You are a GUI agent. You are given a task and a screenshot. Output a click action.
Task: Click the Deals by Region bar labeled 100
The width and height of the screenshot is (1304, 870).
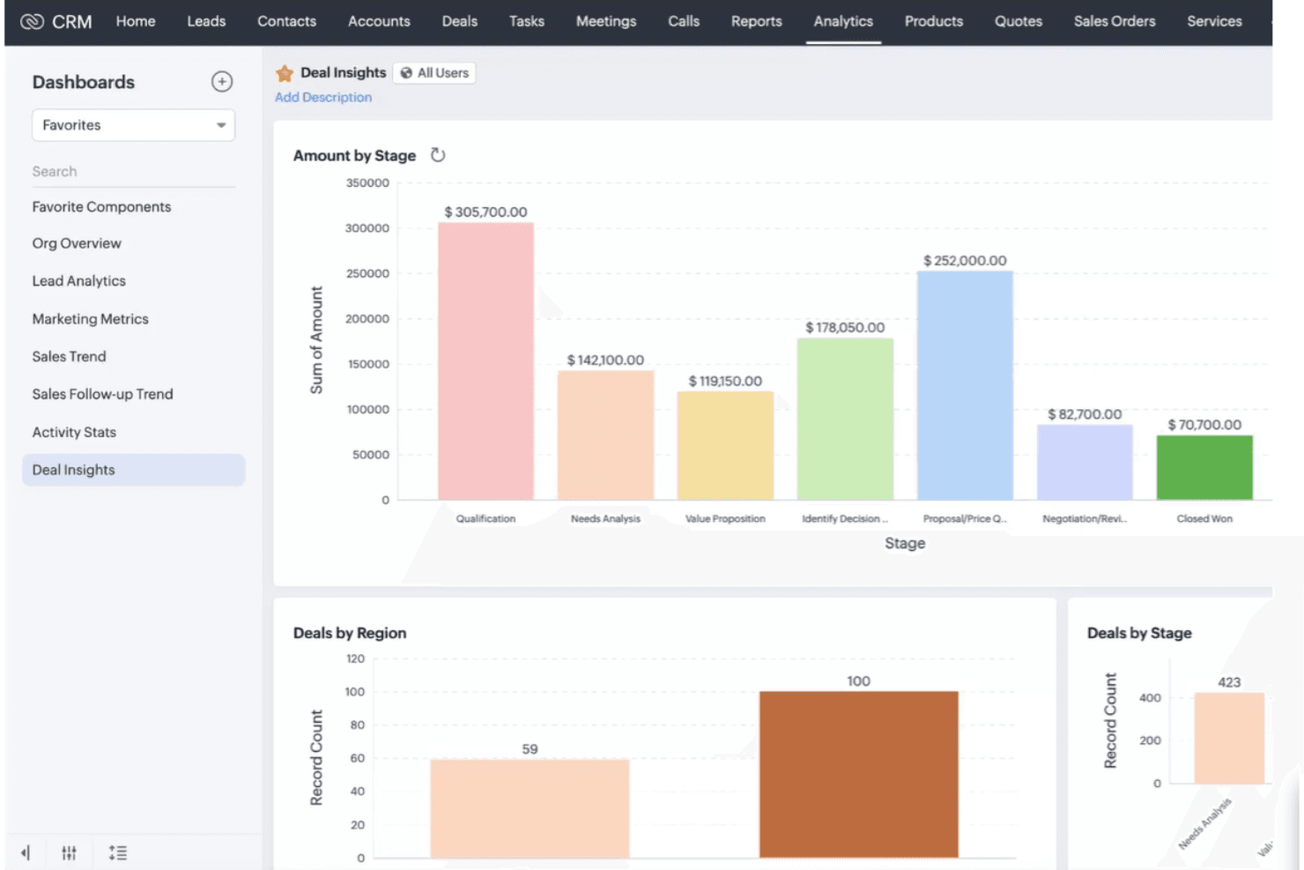click(859, 775)
